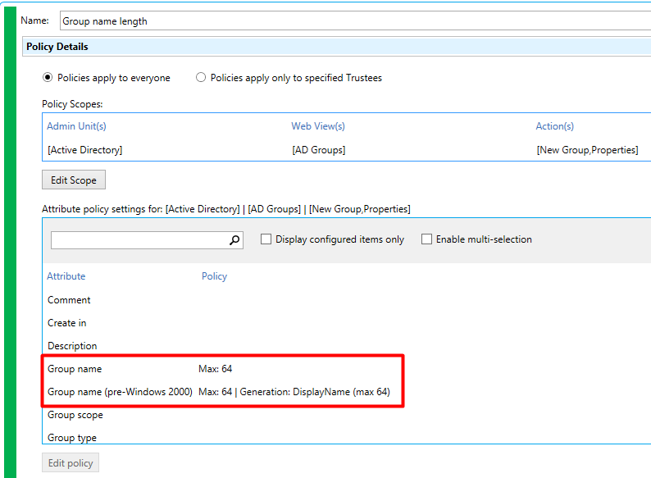Click the Web View(s) column header
651x478 pixels.
click(318, 126)
